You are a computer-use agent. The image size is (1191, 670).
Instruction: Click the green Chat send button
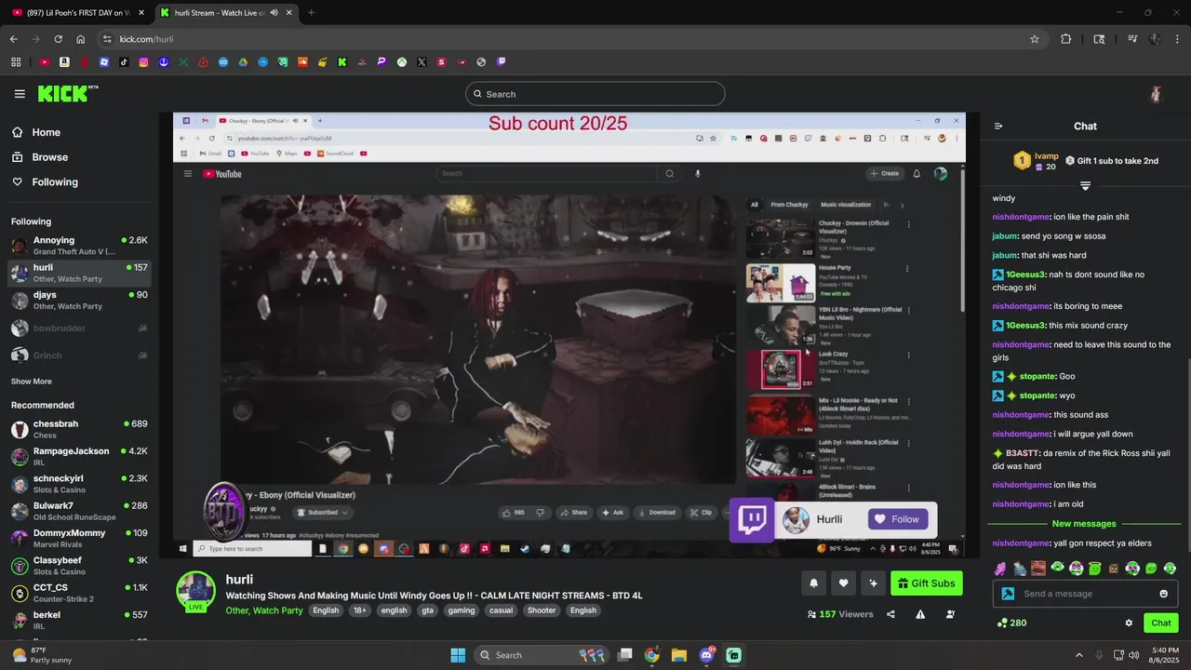[x=1160, y=623]
